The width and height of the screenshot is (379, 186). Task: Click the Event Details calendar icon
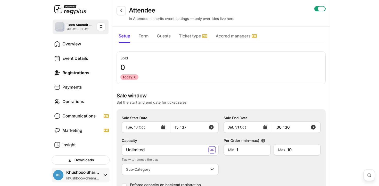[x=57, y=58]
